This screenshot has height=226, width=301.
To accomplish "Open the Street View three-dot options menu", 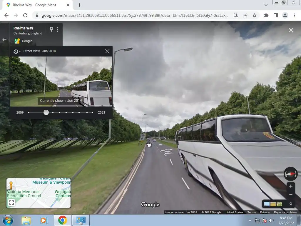I will point(58,29).
